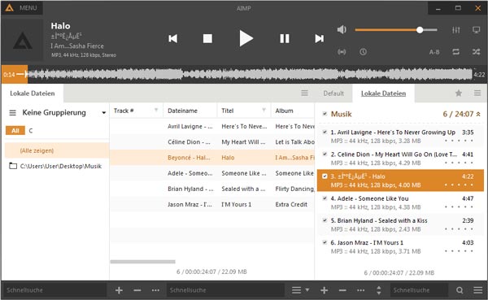
Task: Click the playlist search magnifier icon
Action: pos(460,290)
